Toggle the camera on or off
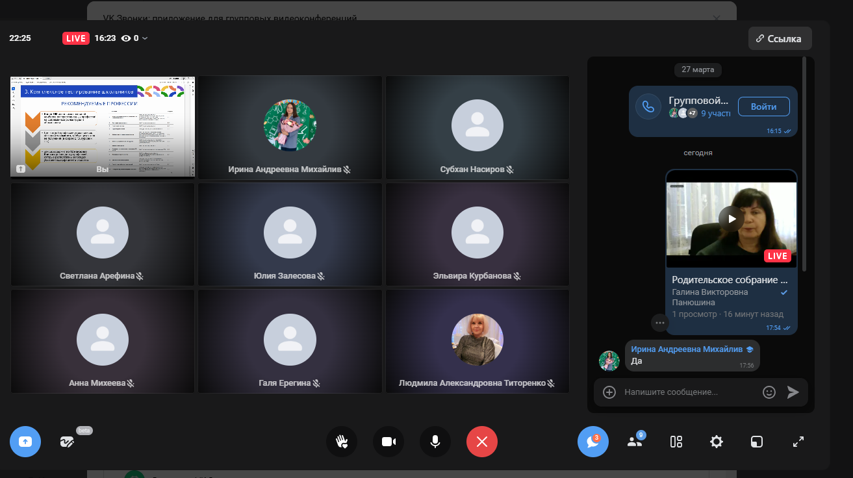853x478 pixels. tap(388, 442)
